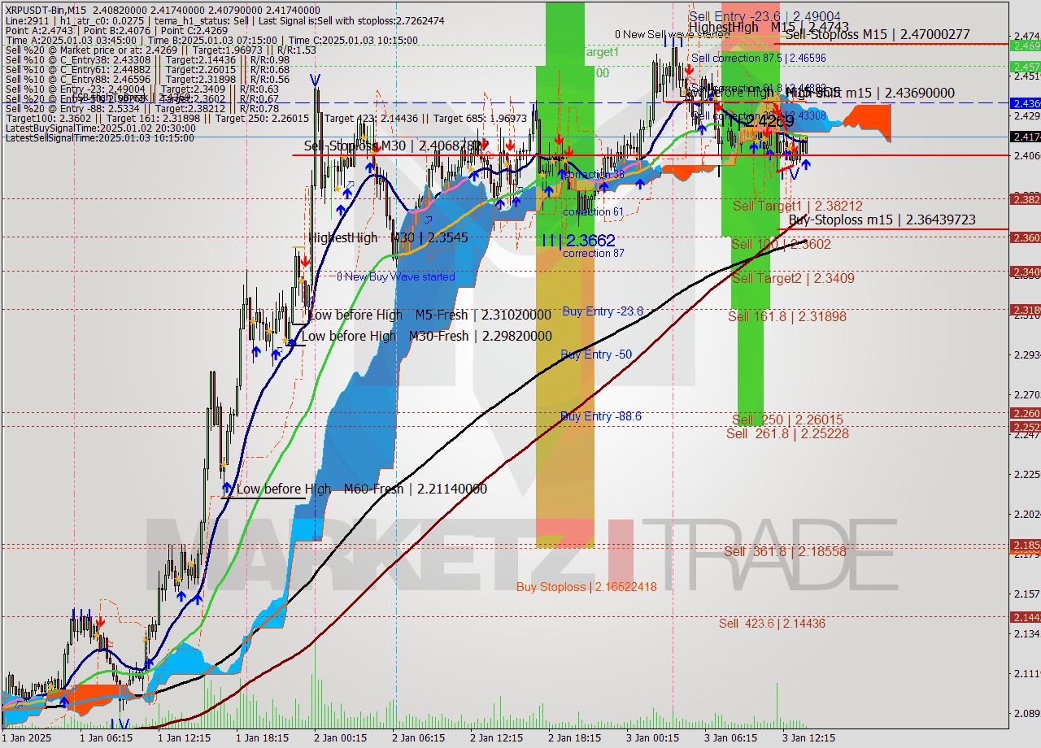Click Sell 361.8 | 2.18558 label
Image resolution: width=1041 pixels, height=748 pixels.
tap(785, 551)
